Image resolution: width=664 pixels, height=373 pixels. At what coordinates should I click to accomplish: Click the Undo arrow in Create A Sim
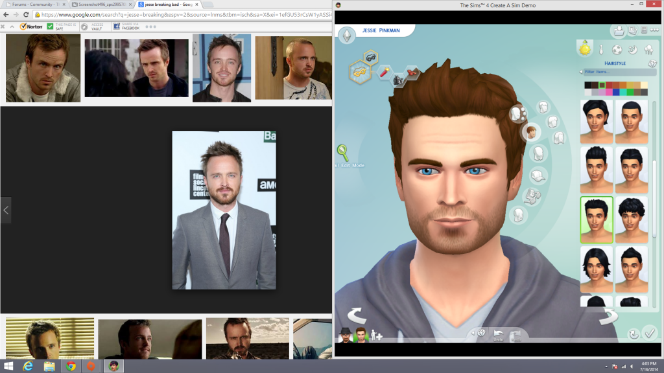point(498,333)
